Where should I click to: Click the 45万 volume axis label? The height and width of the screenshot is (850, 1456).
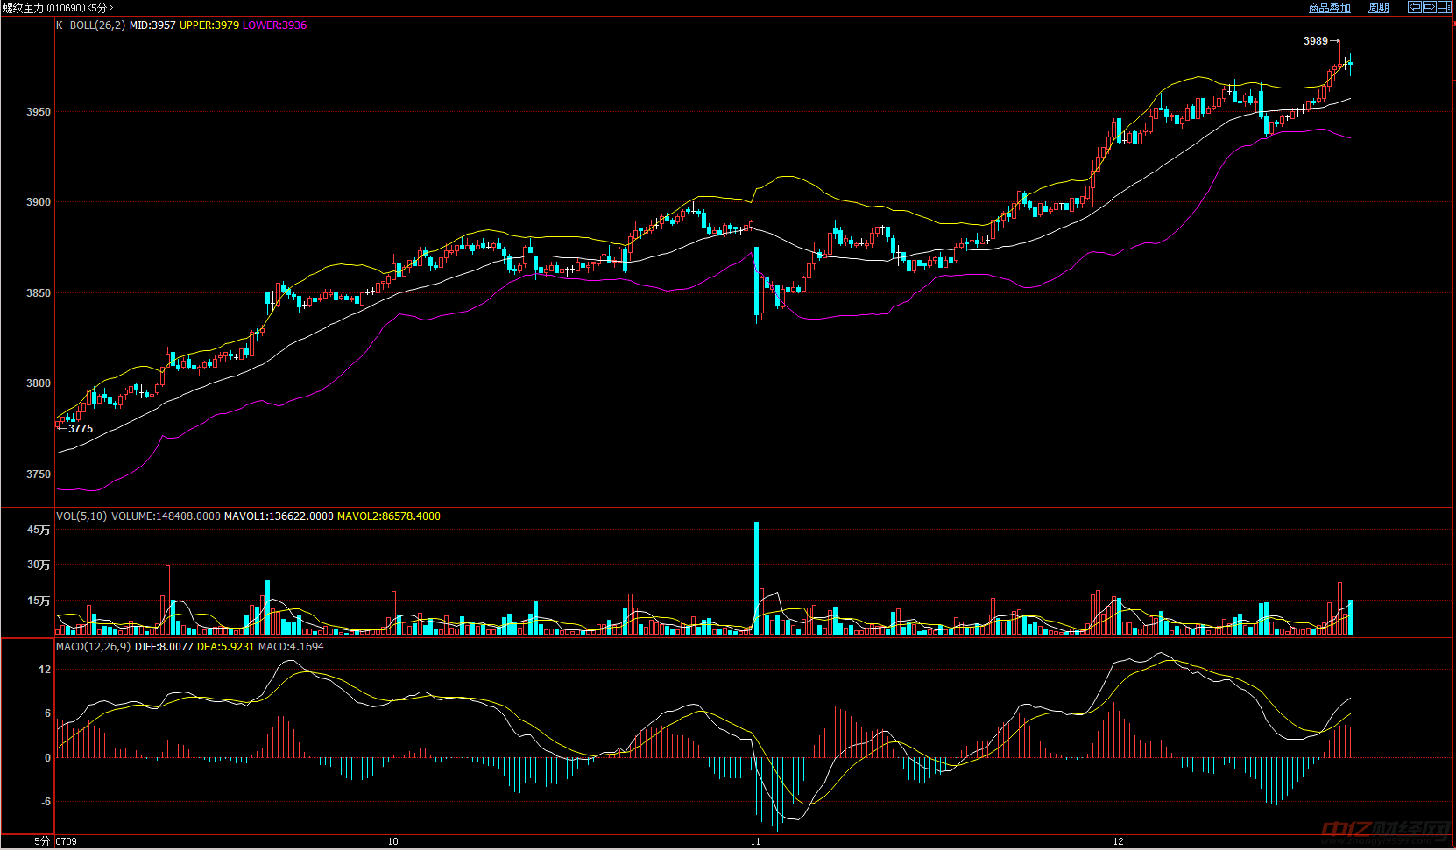(x=39, y=530)
